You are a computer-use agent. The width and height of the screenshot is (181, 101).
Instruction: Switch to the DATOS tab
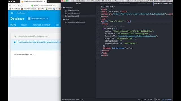coord(13,25)
